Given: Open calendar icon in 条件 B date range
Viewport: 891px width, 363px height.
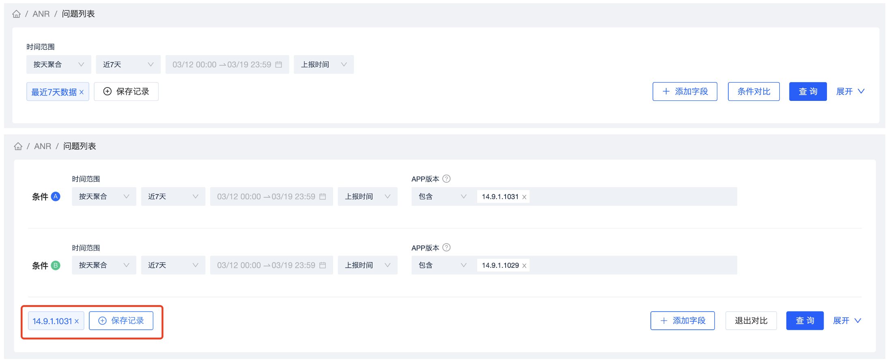Looking at the screenshot, I should click(323, 265).
